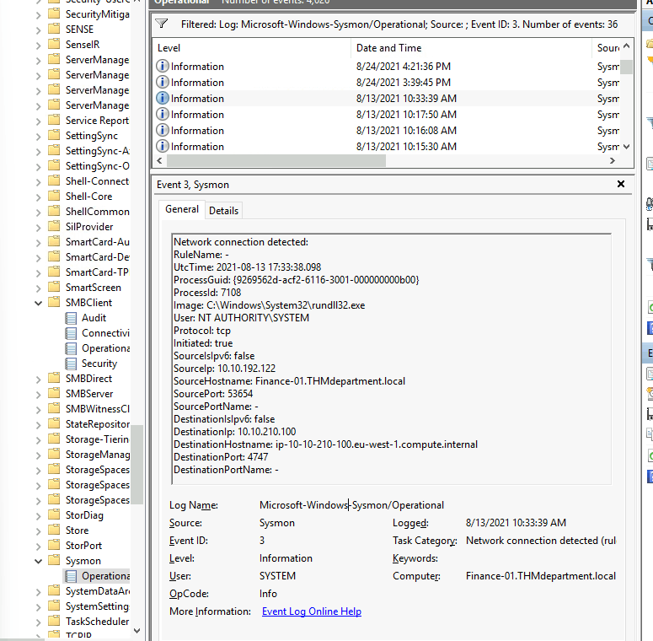Viewport: 653px width, 641px height.
Task: Expand the SmartScreen node
Action: pos(38,288)
